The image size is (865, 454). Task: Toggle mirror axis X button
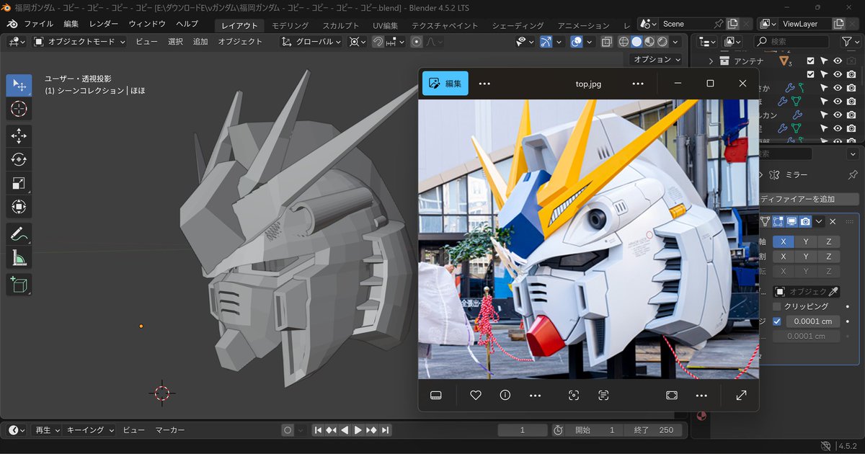[x=783, y=242]
